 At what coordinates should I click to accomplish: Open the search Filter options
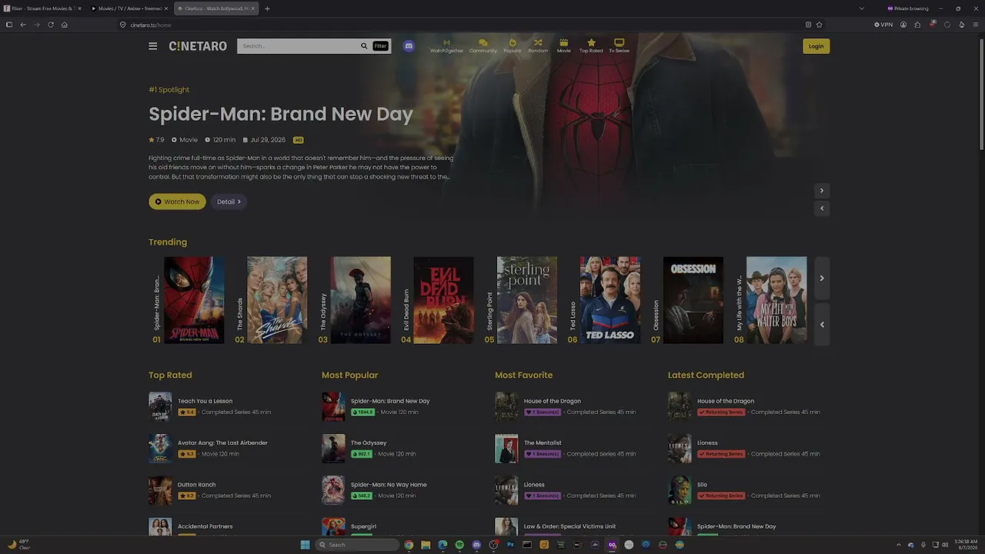click(380, 46)
